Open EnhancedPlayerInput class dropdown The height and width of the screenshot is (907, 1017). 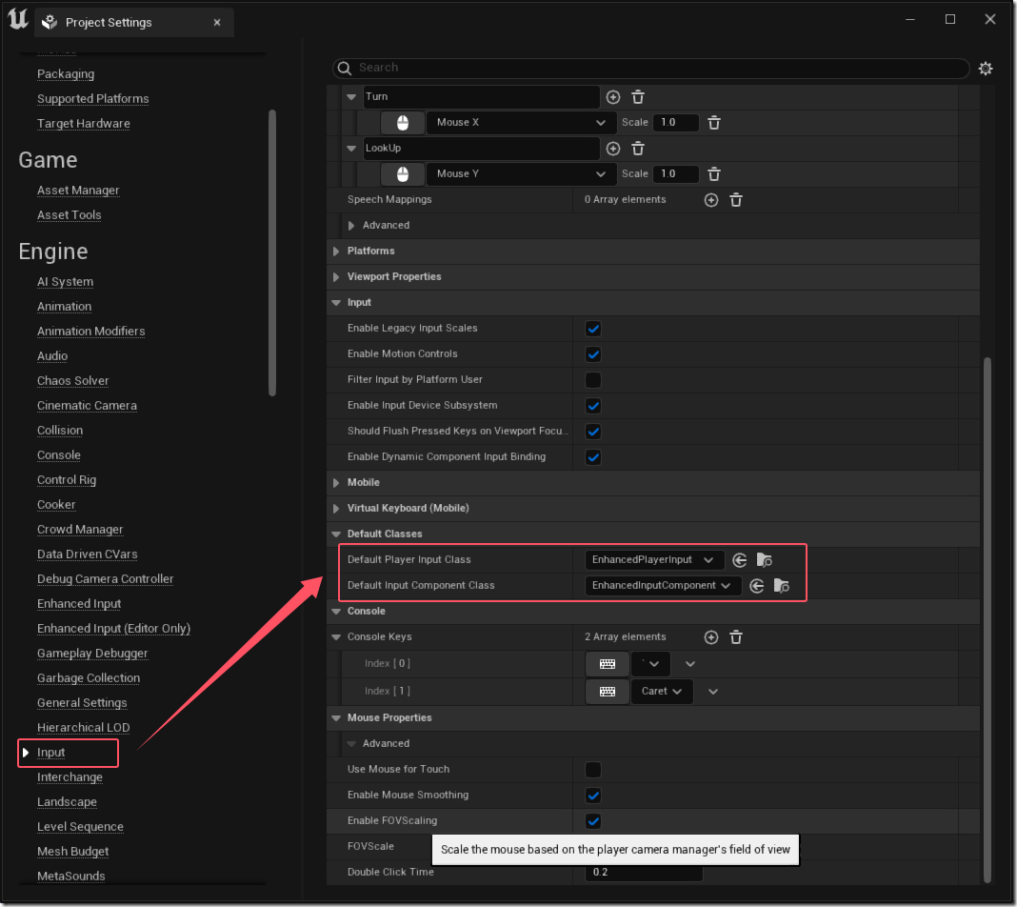pyautogui.click(x=654, y=560)
